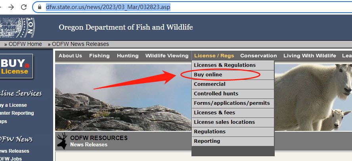The width and height of the screenshot is (352, 161).
Task: Choose Controlled hunts menu entry
Action: pyautogui.click(x=216, y=94)
